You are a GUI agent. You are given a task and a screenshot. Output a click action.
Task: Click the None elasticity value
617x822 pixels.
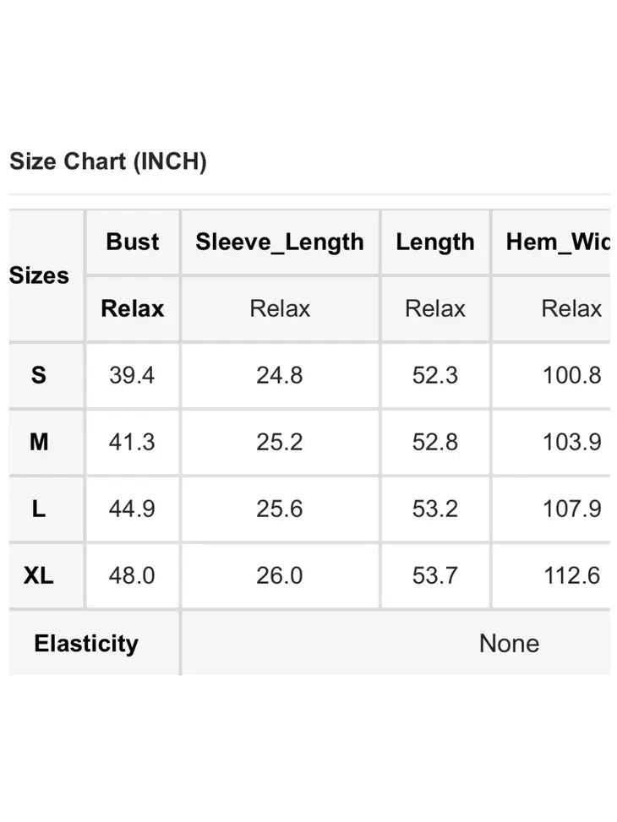point(509,643)
